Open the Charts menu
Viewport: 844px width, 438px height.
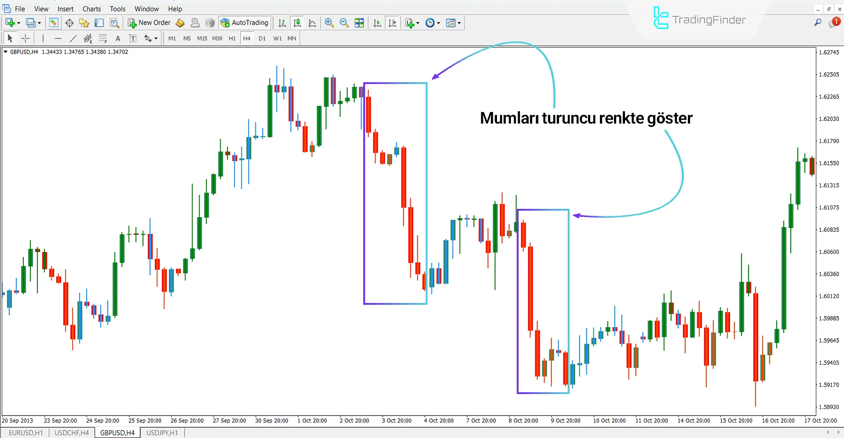[91, 8]
